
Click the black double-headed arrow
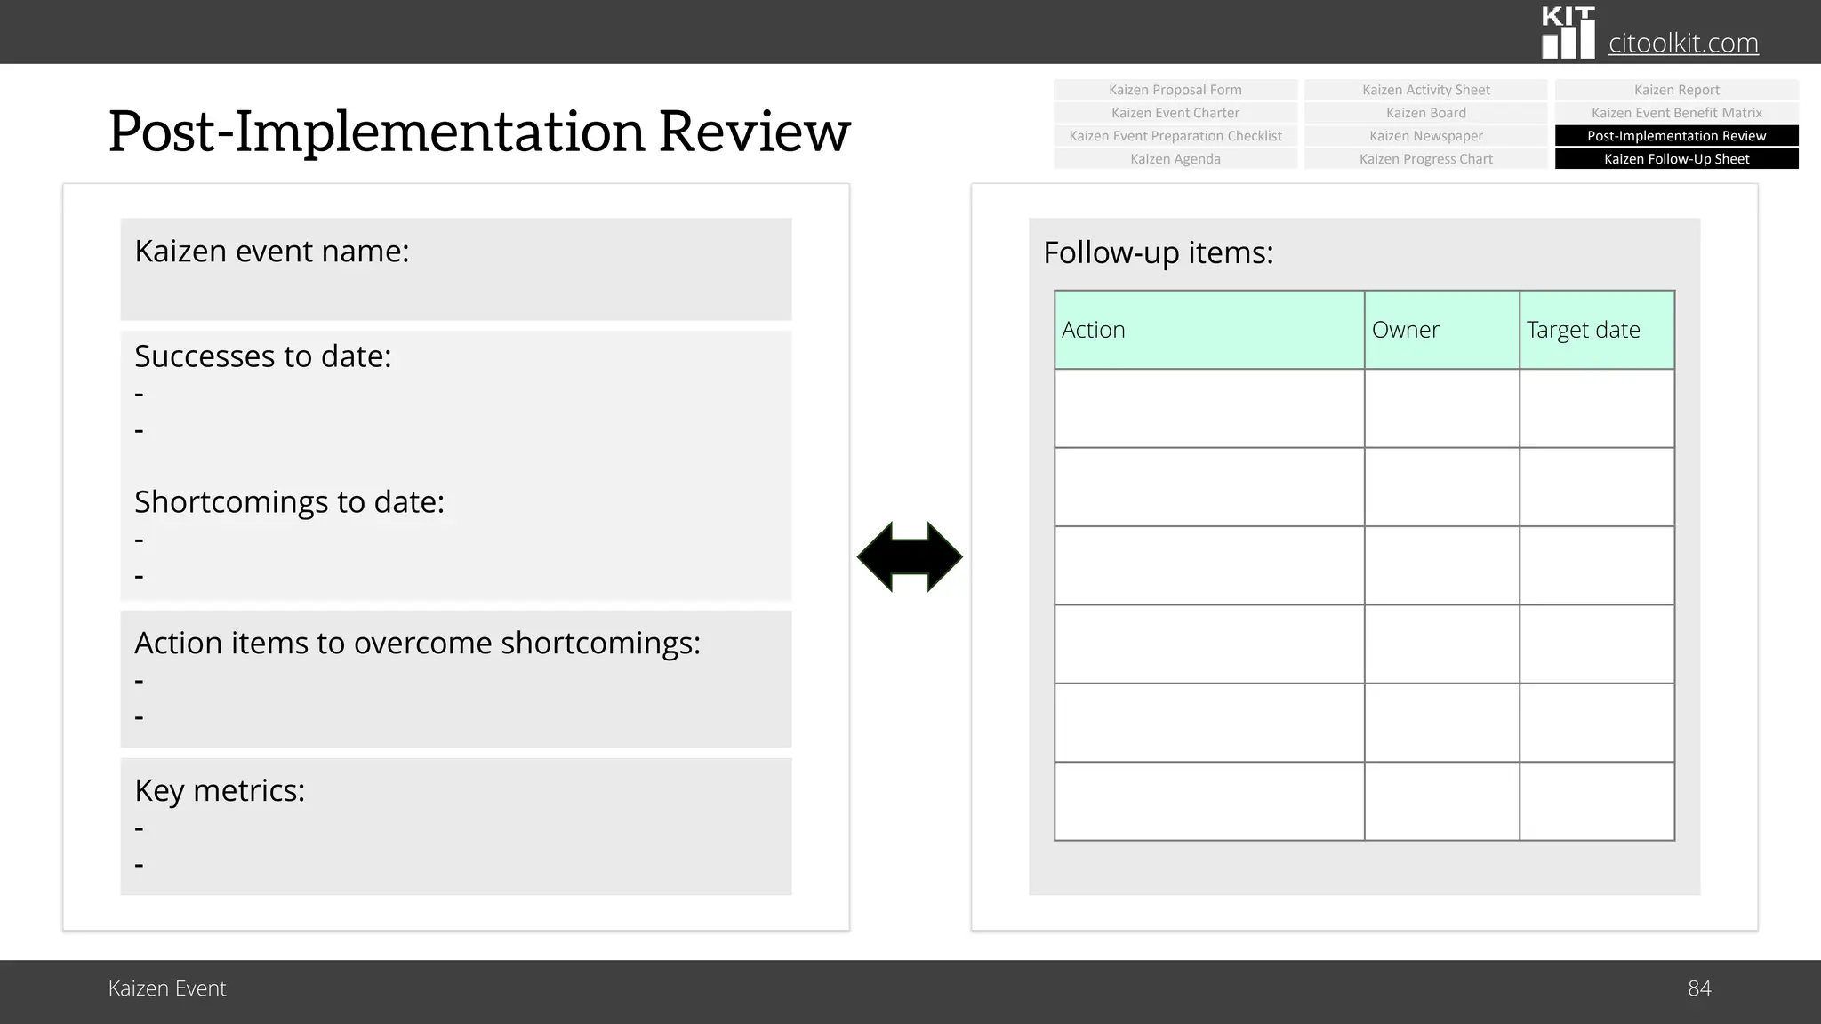(910, 557)
